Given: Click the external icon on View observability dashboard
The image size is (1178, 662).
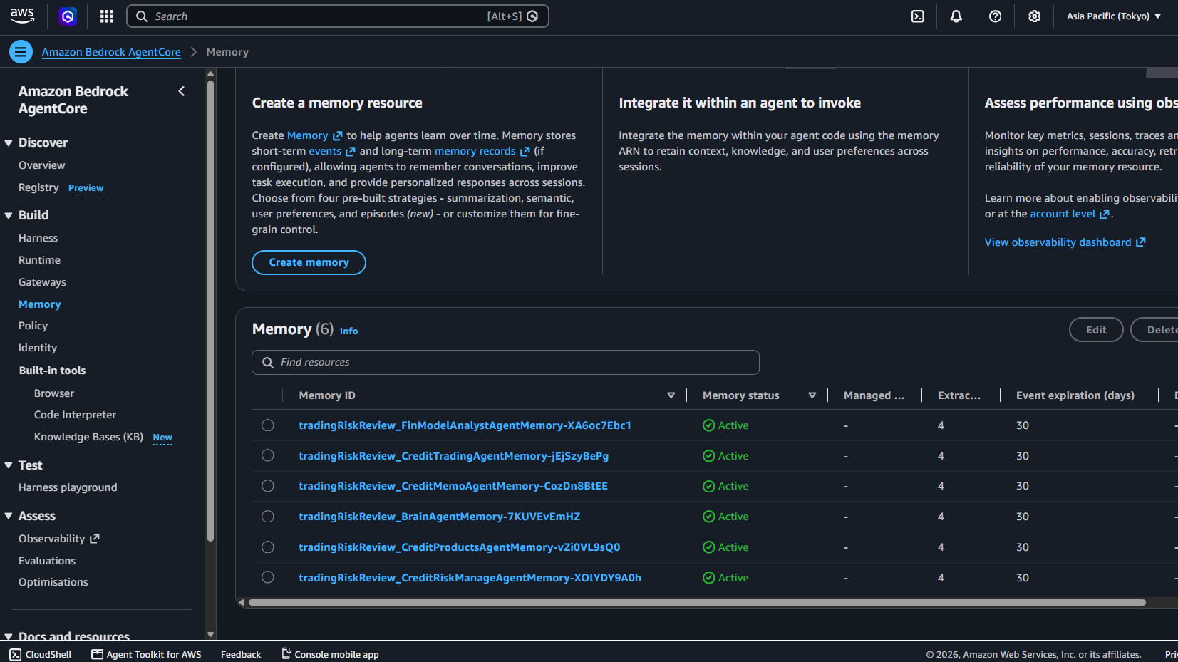Looking at the screenshot, I should [1141, 242].
